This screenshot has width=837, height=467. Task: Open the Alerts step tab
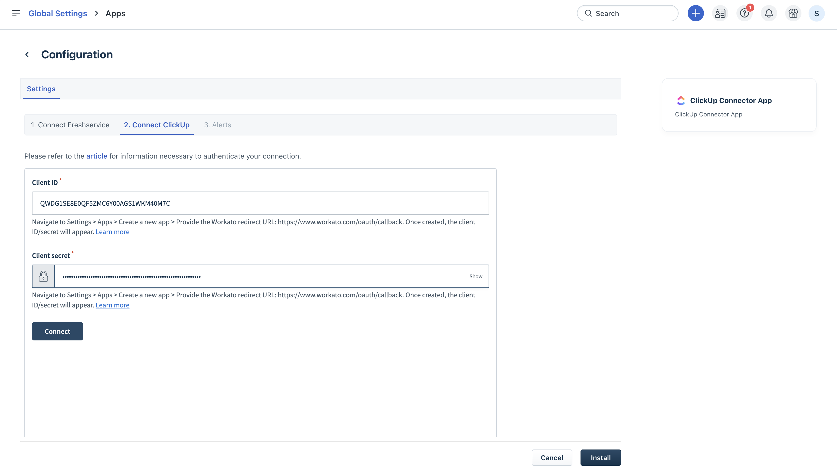tap(217, 125)
